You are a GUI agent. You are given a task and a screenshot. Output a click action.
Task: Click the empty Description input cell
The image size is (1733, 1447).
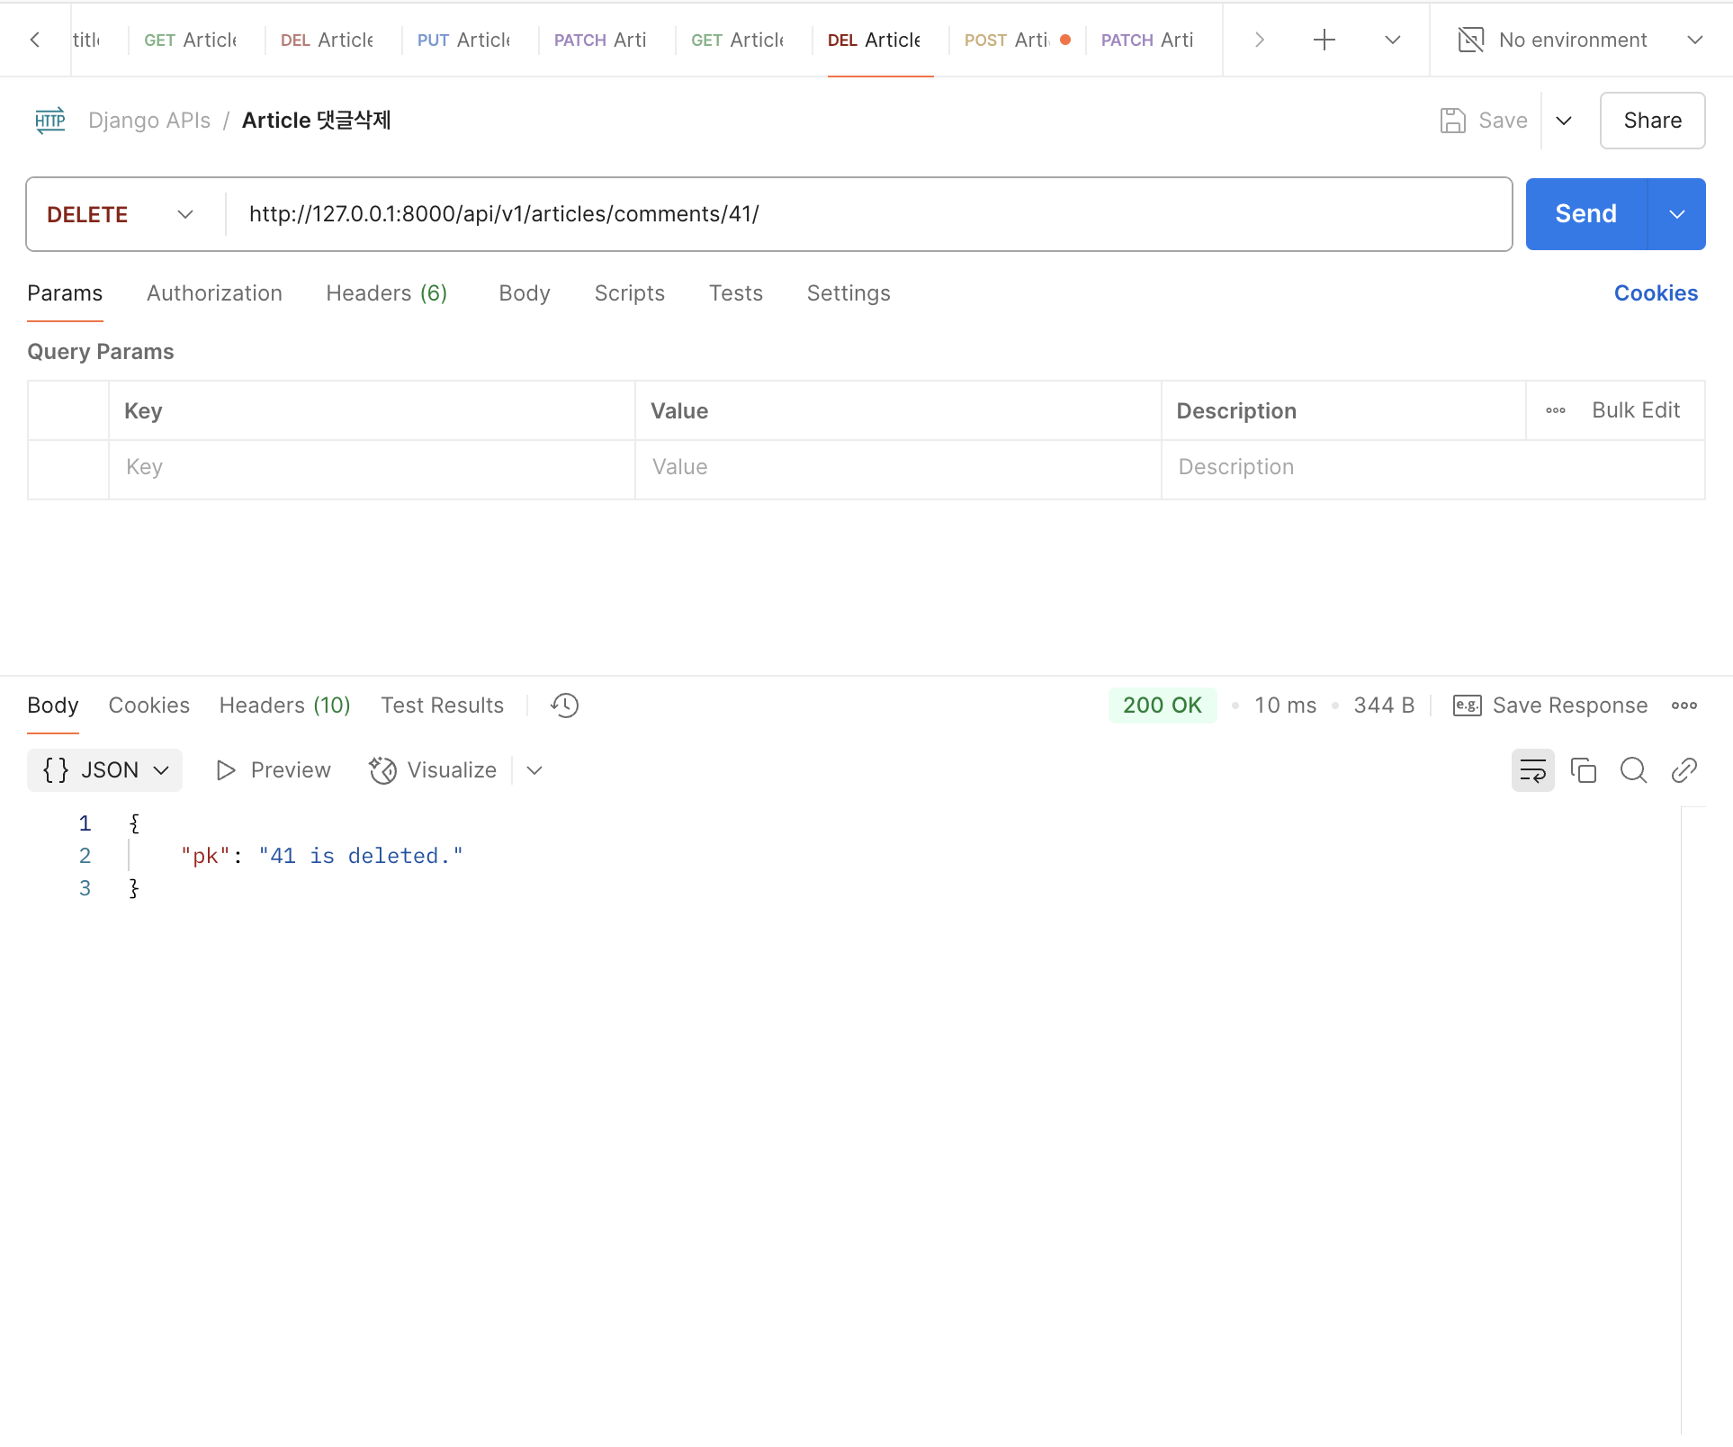click(1432, 468)
